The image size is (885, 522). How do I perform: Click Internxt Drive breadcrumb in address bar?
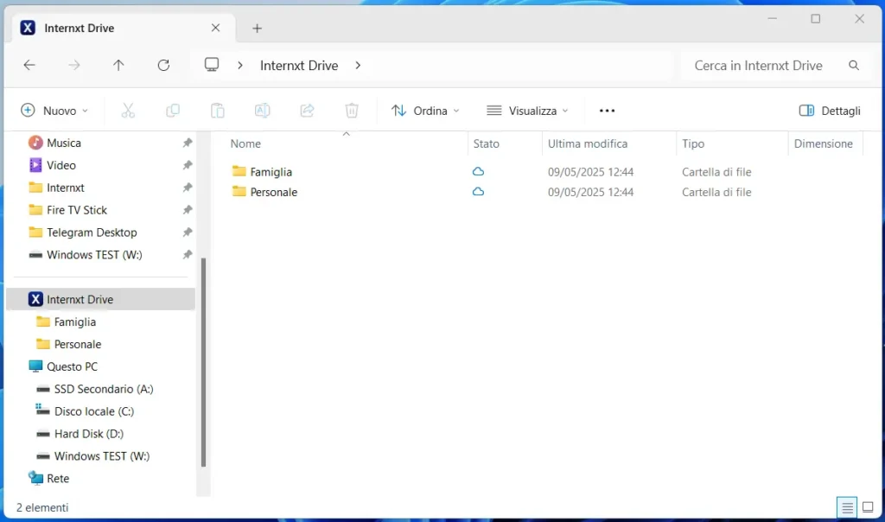pos(299,66)
